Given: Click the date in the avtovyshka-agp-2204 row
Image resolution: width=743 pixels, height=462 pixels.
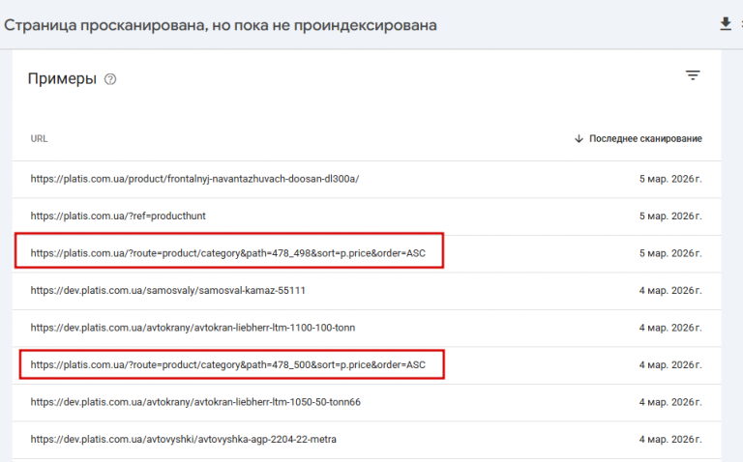Looking at the screenshot, I should click(x=670, y=439).
